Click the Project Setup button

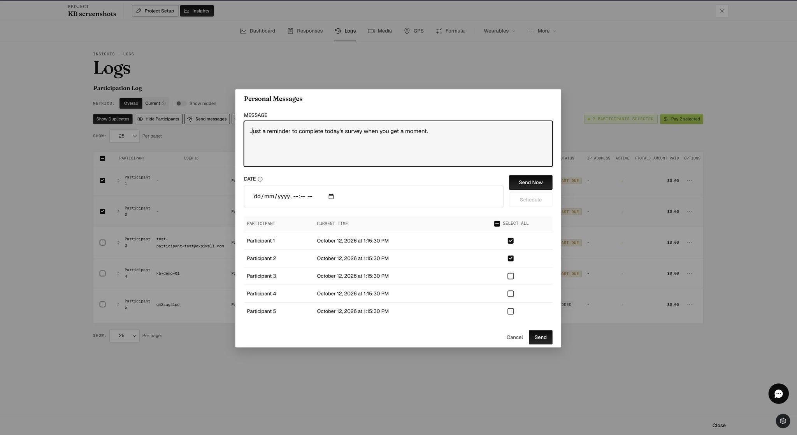tap(155, 11)
